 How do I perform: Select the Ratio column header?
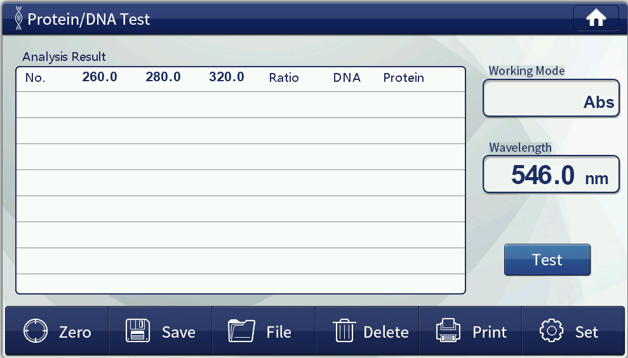(284, 78)
